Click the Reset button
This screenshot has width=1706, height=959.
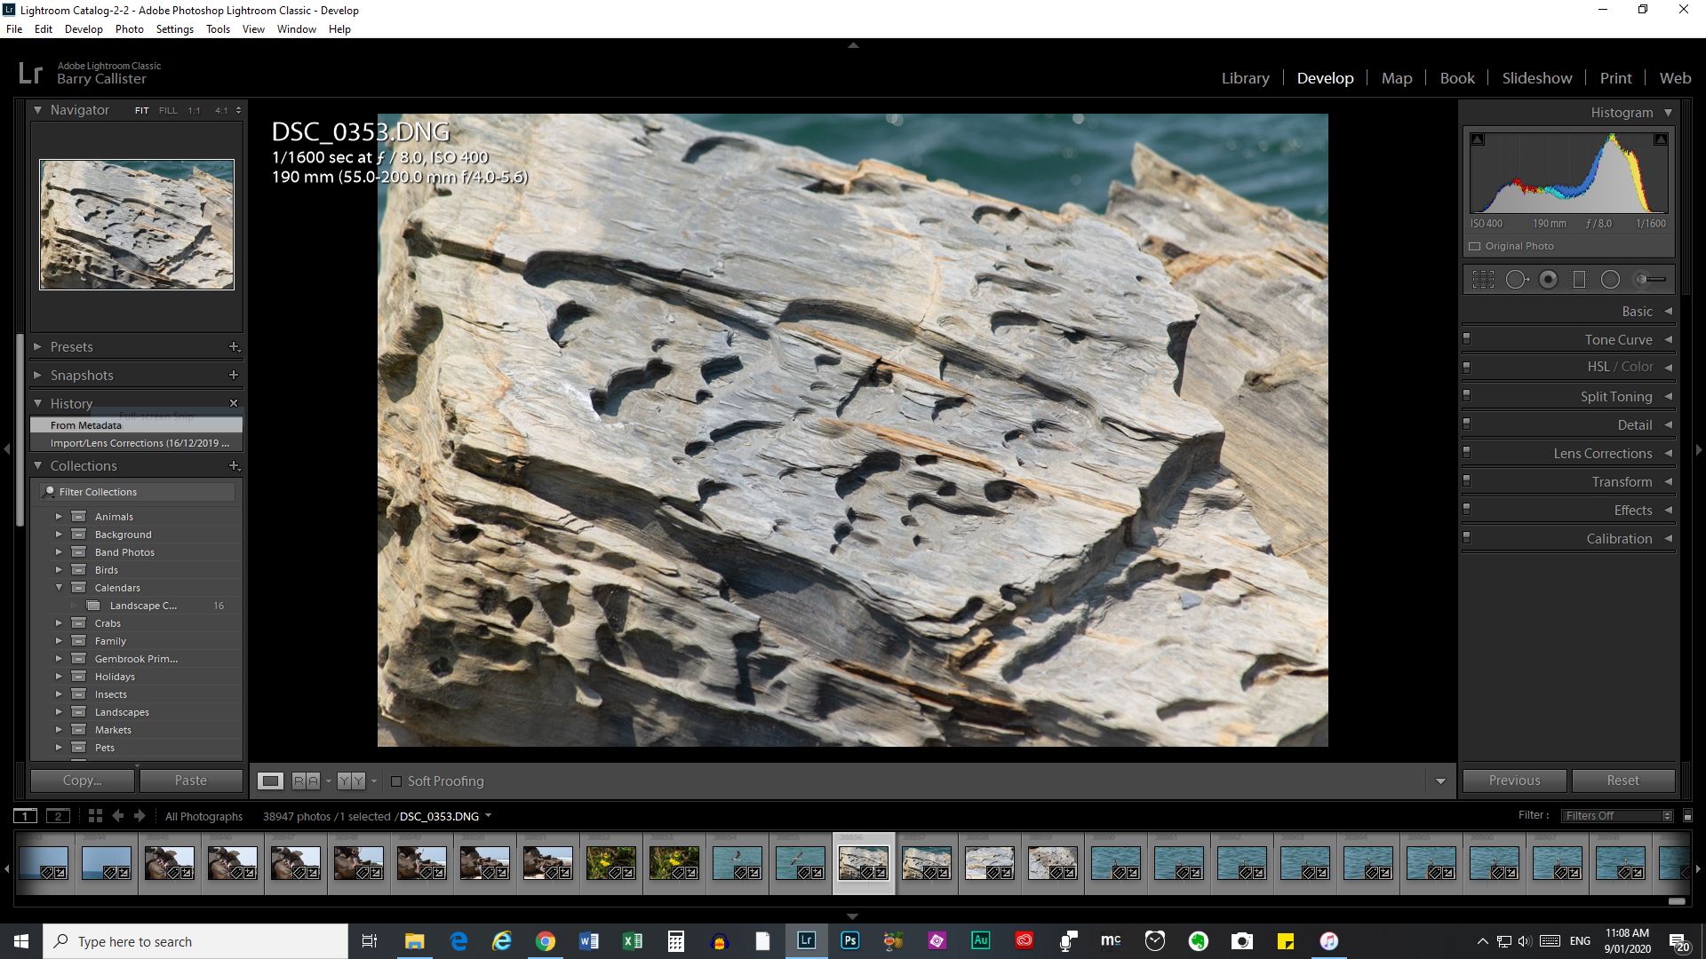coord(1622,781)
